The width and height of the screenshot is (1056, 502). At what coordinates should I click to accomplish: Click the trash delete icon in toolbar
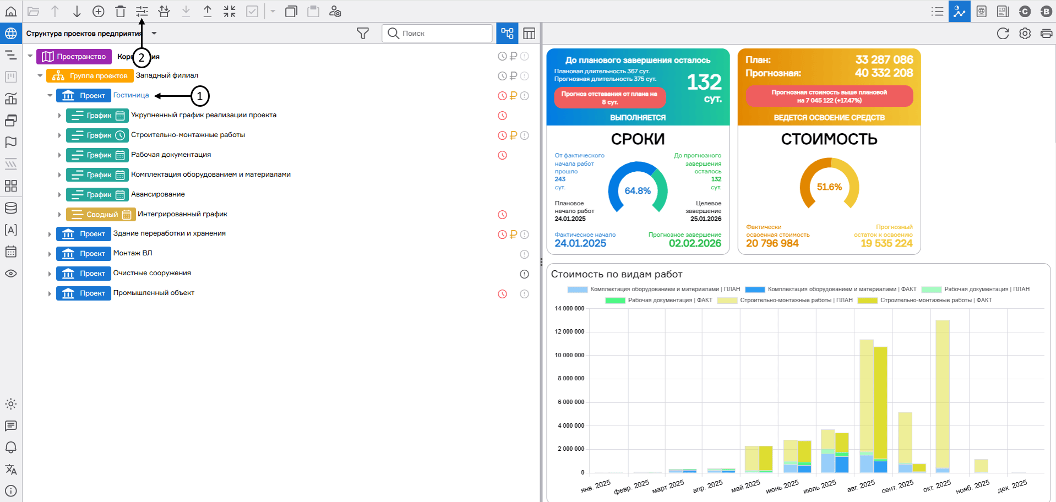(121, 11)
